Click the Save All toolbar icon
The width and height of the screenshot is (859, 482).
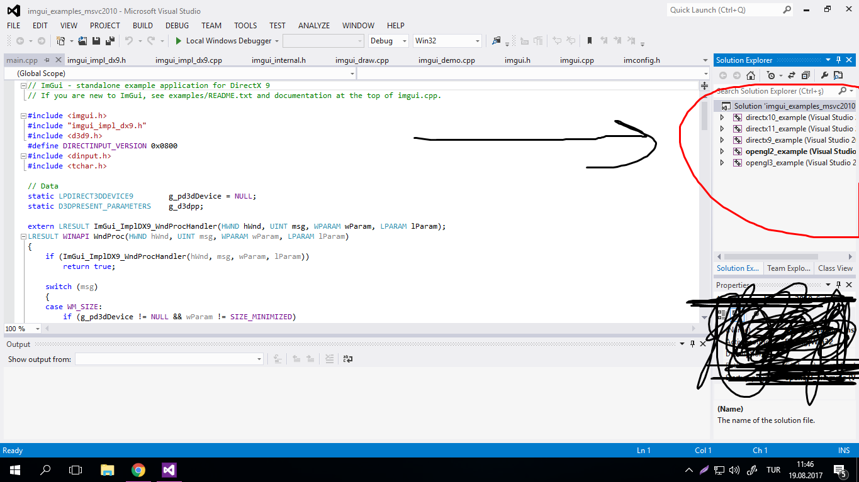click(x=110, y=41)
